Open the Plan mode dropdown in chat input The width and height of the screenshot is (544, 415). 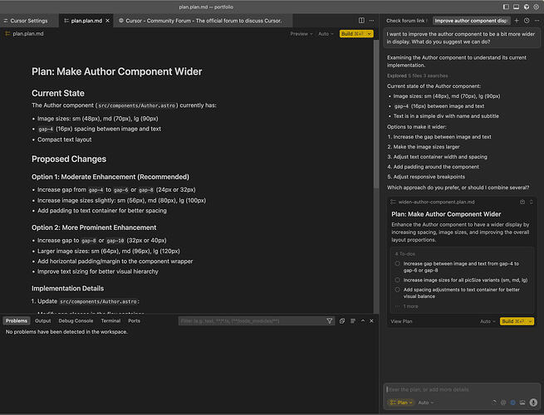click(x=400, y=403)
